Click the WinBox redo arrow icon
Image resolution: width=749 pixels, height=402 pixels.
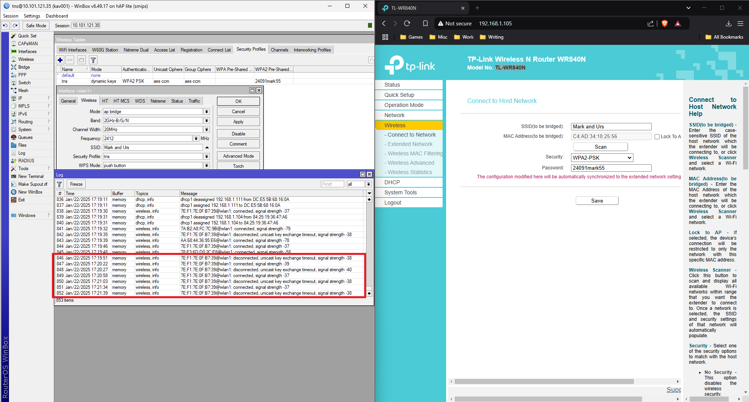point(15,25)
